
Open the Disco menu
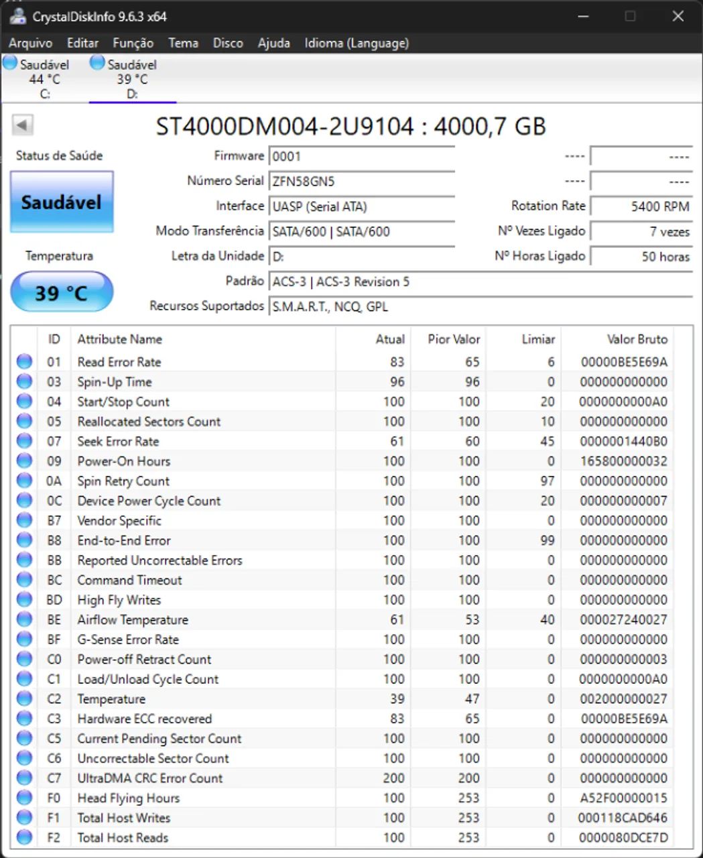(x=227, y=43)
